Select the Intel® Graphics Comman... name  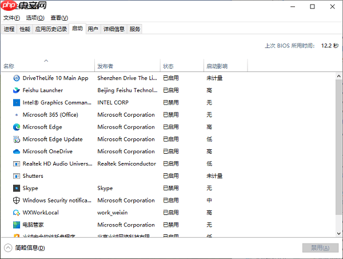(x=57, y=102)
